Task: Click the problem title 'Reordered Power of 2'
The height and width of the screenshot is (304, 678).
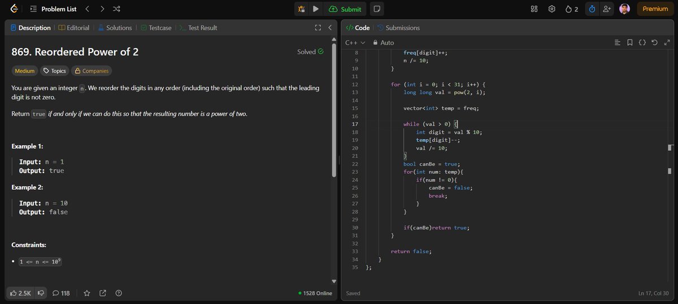Action: [75, 51]
